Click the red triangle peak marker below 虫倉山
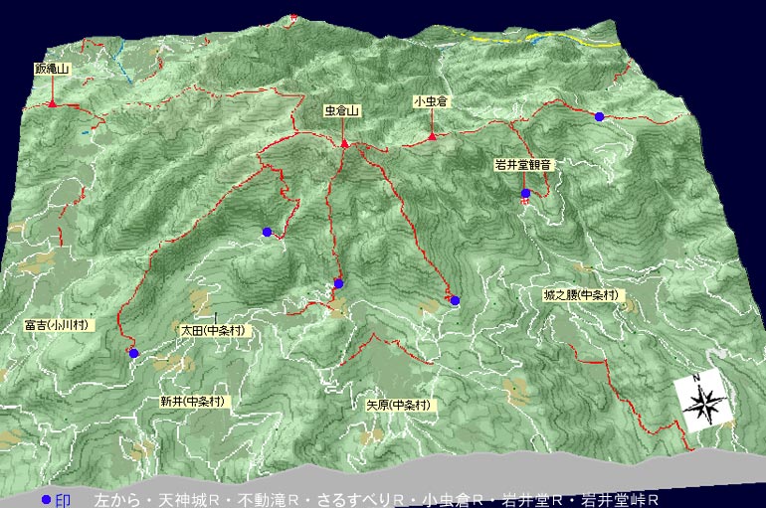This screenshot has width=766, height=508. click(x=344, y=144)
